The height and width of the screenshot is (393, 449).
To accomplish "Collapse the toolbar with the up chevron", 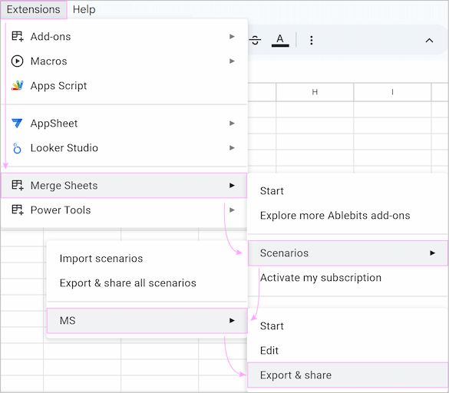I will click(x=429, y=41).
